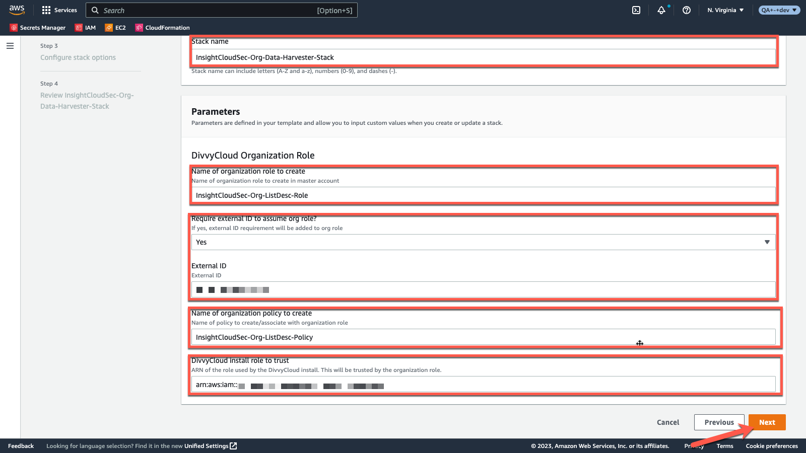Screen dimensions: 806x453
Task: Click the Previous button
Action: [719, 422]
